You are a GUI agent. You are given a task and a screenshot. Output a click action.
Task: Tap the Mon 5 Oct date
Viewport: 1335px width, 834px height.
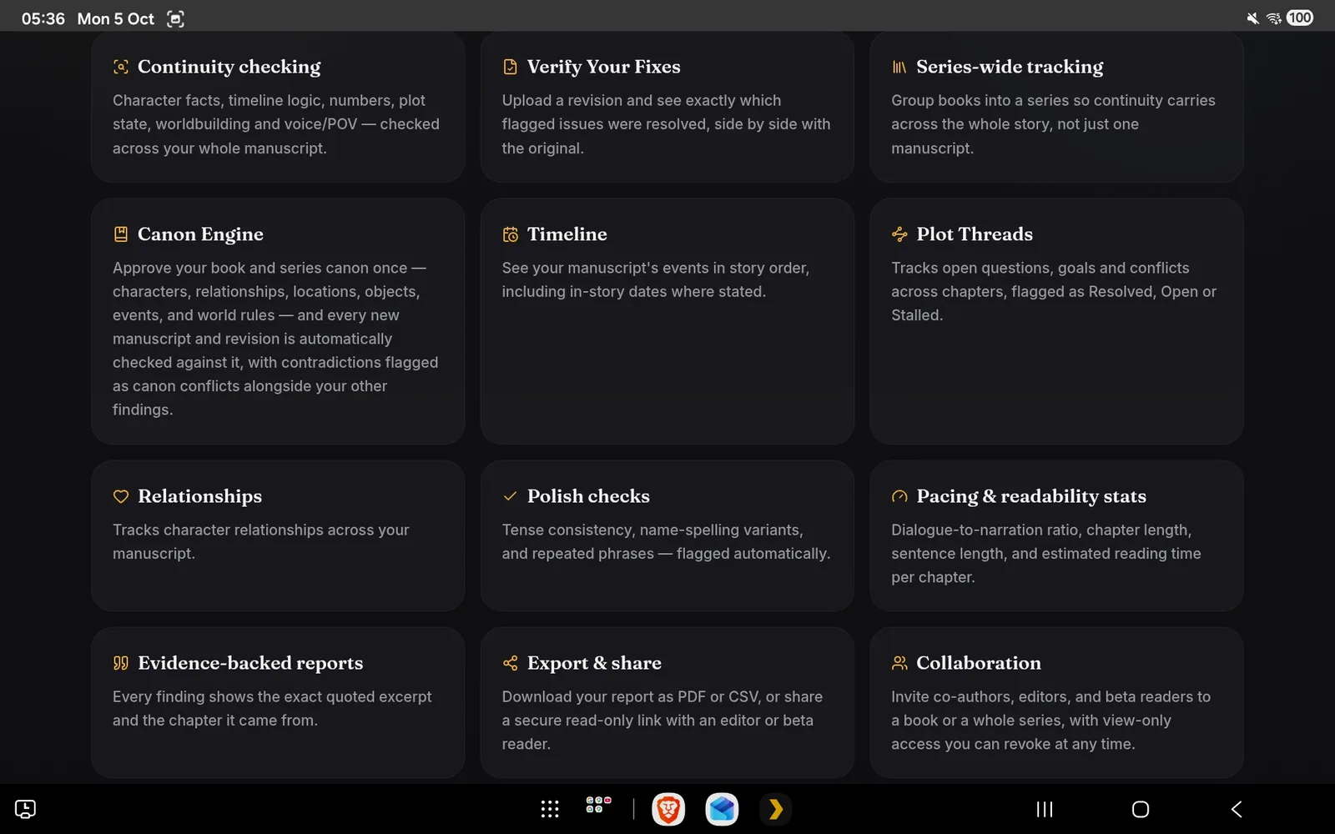coord(116,18)
